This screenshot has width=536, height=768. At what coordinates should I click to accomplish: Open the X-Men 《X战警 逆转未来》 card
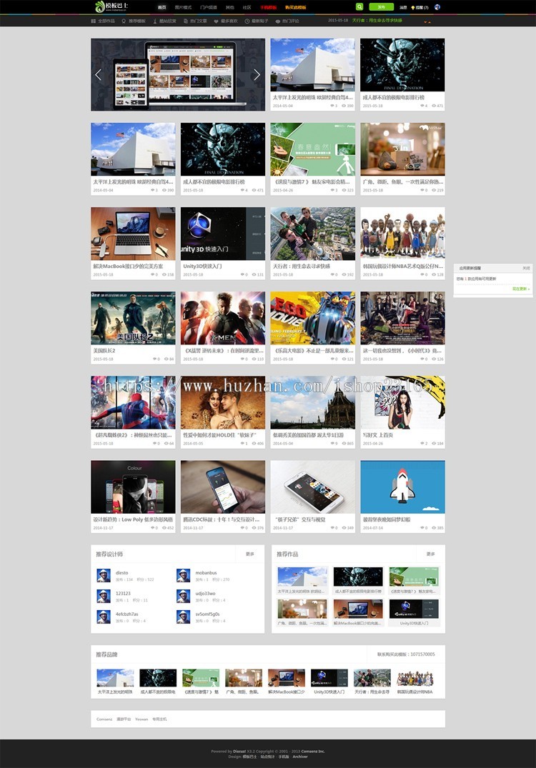pyautogui.click(x=223, y=328)
